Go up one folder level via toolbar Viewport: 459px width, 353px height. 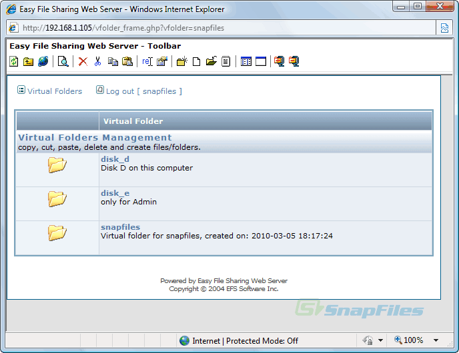(x=29, y=61)
